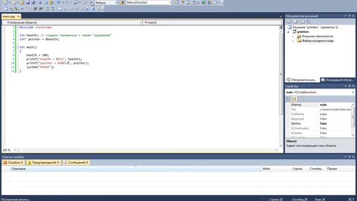
Task: Sort error list by Description column
Action: click(136, 169)
